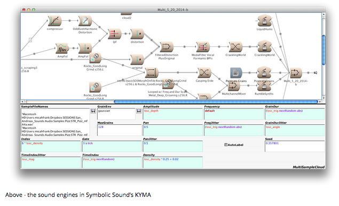This screenshot has height=206, width=339.
Task: Select the FilteredDistortion PlusOriginal mixer node
Action: [167, 47]
